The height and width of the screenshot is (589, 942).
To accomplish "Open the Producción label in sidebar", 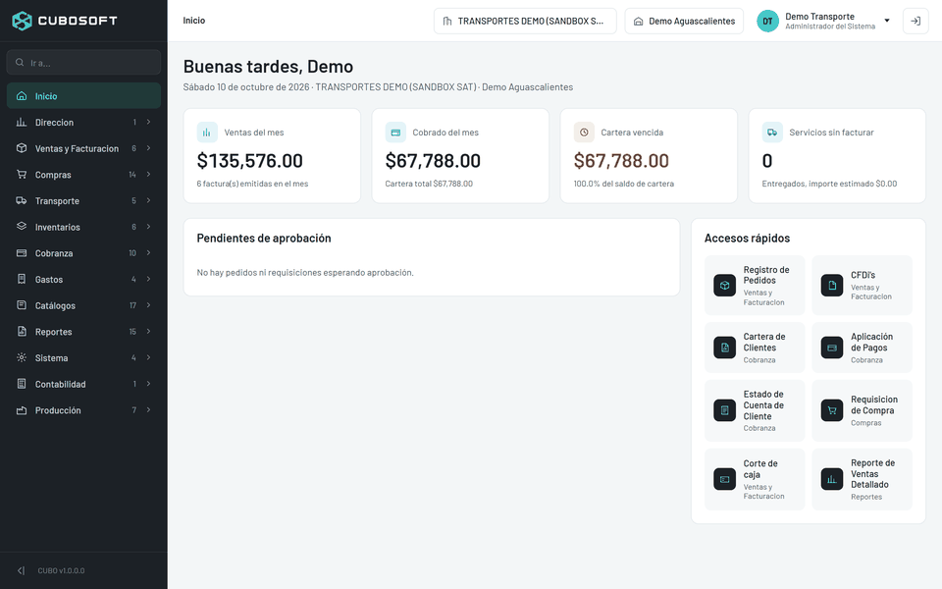I will (58, 410).
